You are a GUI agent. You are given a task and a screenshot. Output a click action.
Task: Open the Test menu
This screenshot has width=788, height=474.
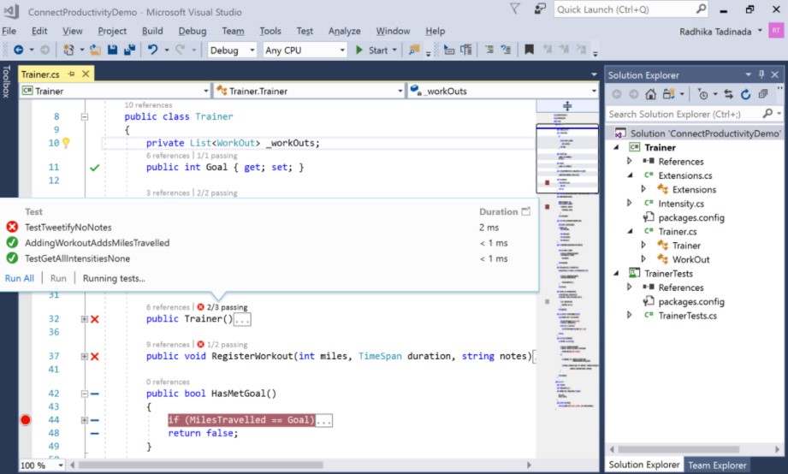click(x=305, y=31)
